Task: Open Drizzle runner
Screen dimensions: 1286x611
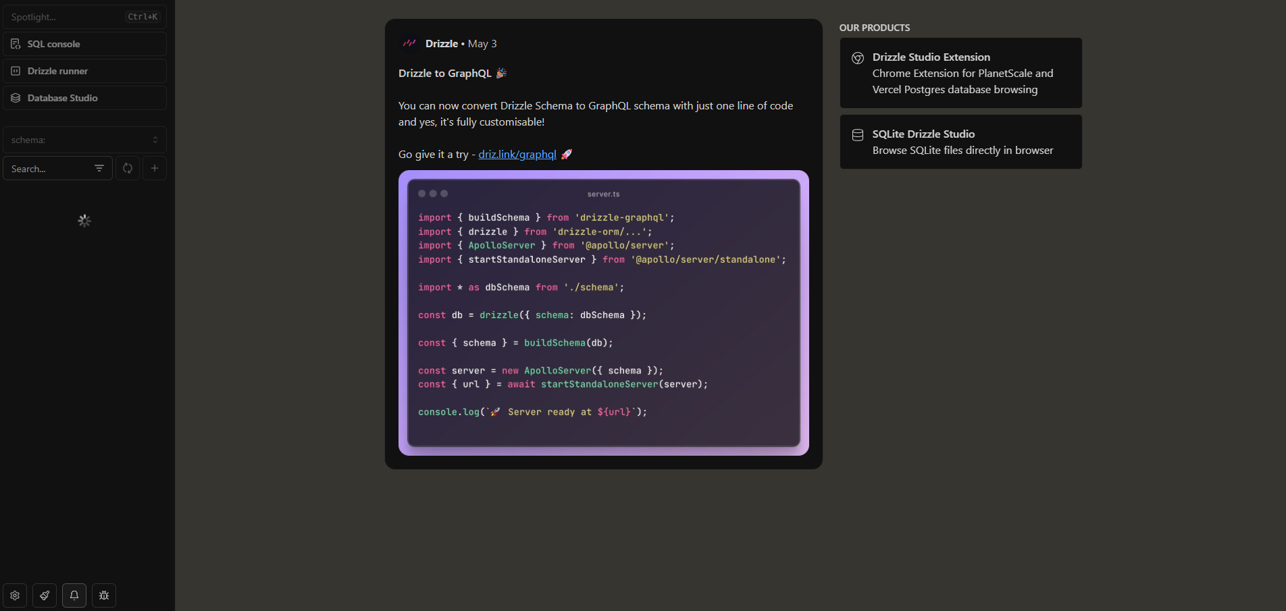Action: click(x=84, y=71)
